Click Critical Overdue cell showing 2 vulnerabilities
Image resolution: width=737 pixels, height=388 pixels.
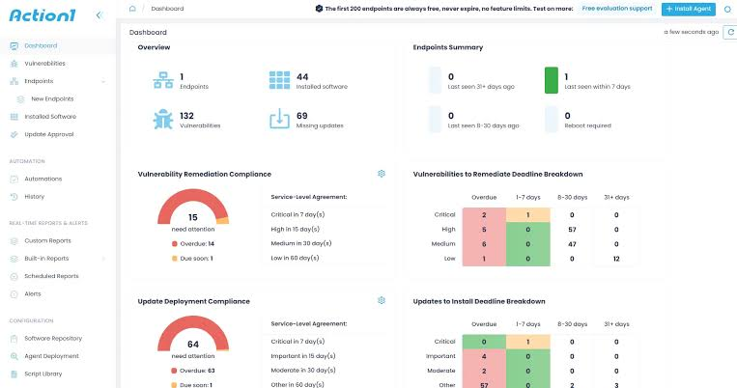484,215
